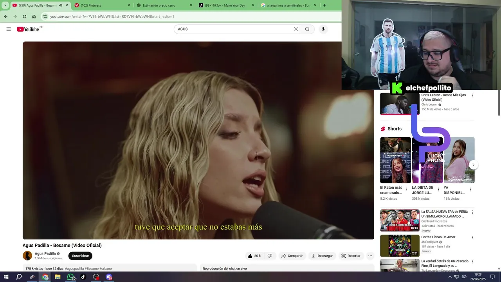Open TikTok app from the taskbar

[83, 277]
